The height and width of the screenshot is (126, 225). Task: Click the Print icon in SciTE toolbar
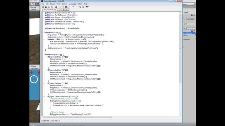(x=56, y=7)
